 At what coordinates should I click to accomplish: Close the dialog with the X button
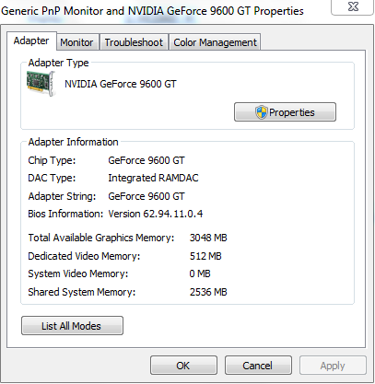click(353, 6)
